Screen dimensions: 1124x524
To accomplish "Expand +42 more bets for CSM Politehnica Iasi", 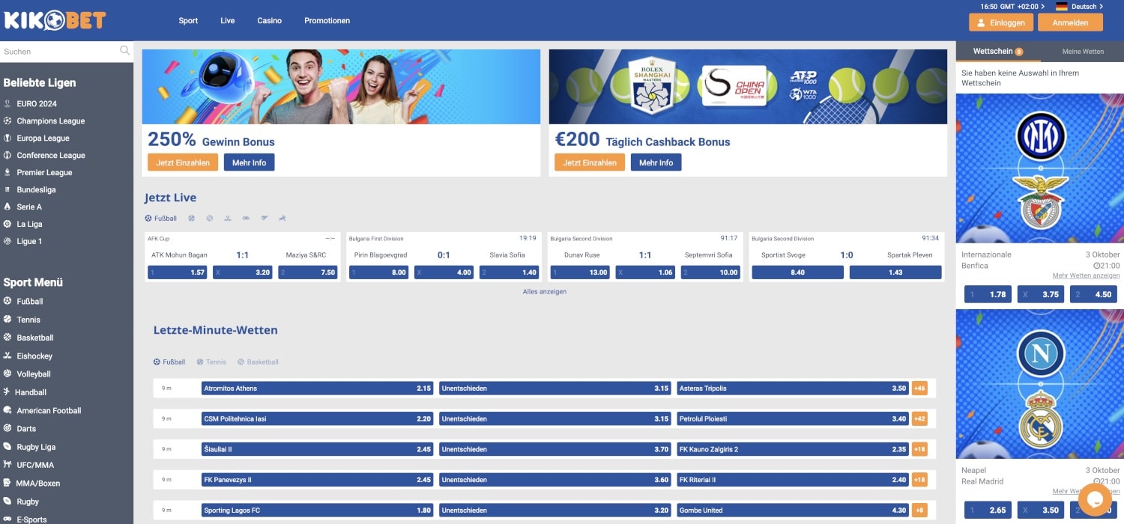I will [919, 419].
